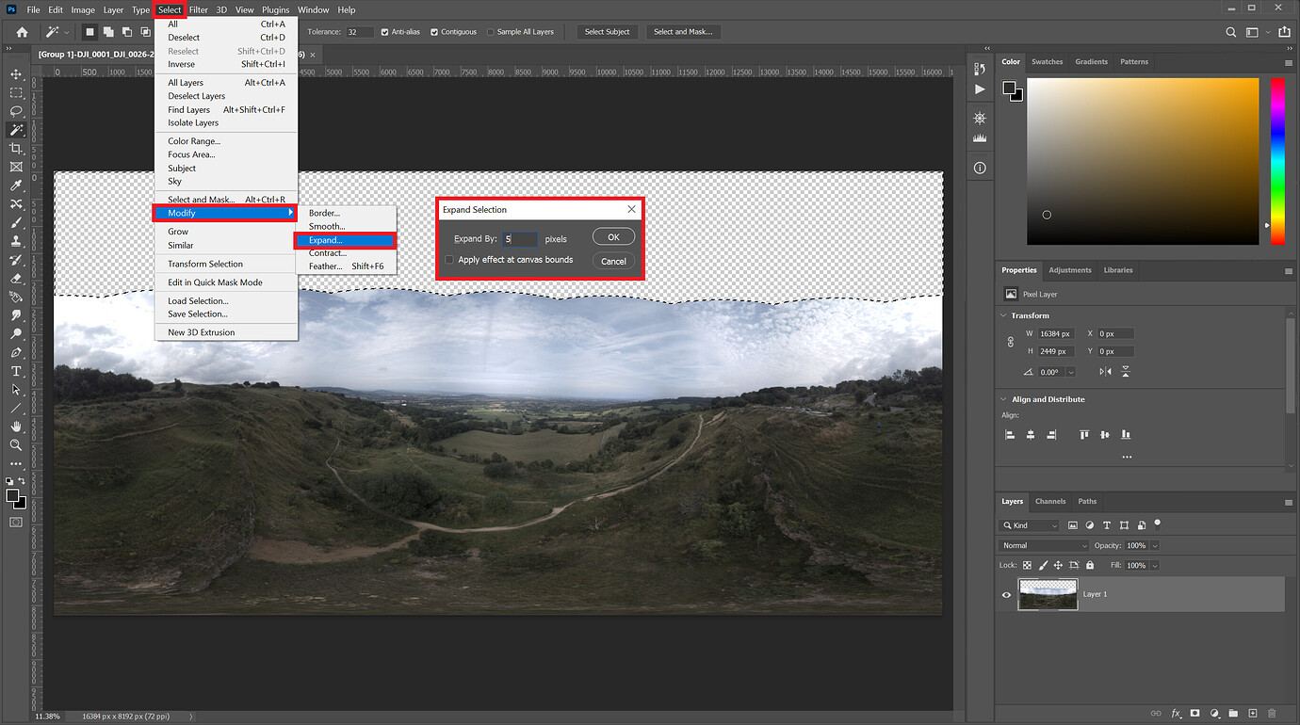Click the Delete layer trash icon
This screenshot has height=725, width=1300.
[1273, 714]
